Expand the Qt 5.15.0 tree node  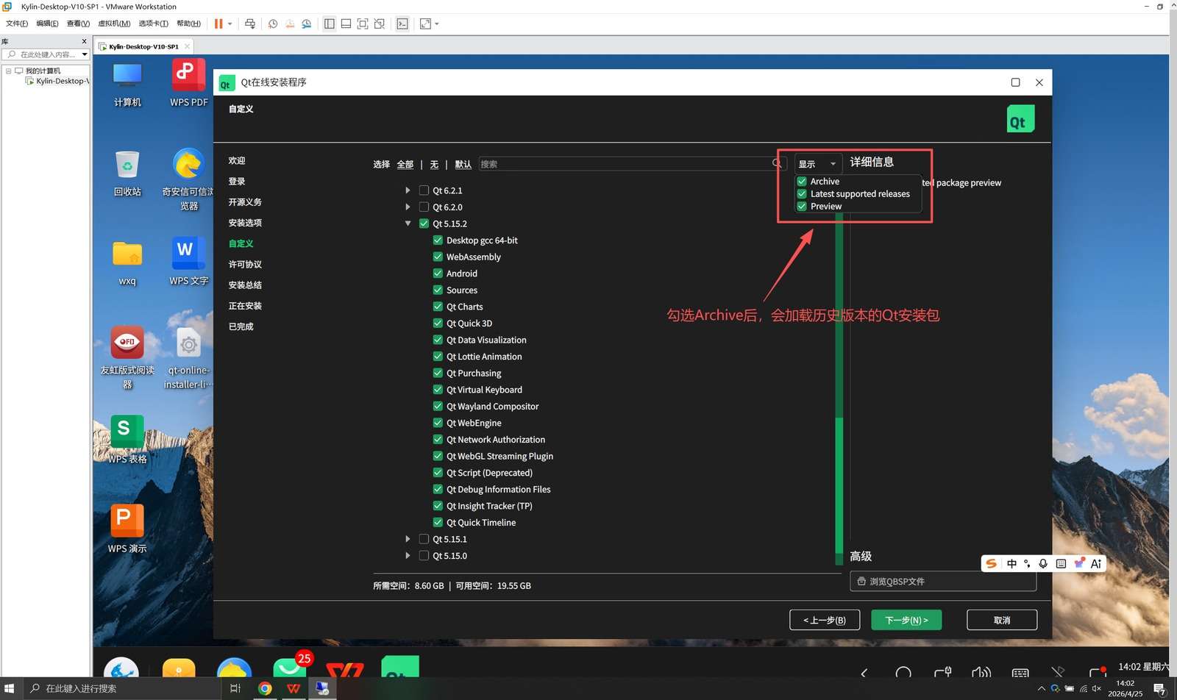pos(408,555)
